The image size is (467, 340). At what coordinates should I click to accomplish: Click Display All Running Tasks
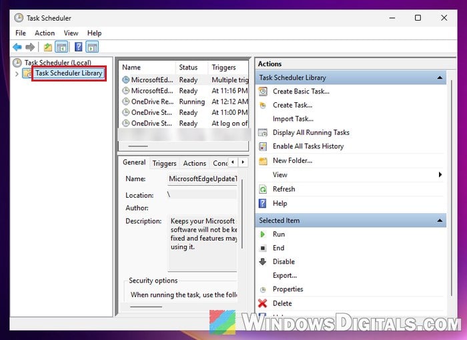311,132
